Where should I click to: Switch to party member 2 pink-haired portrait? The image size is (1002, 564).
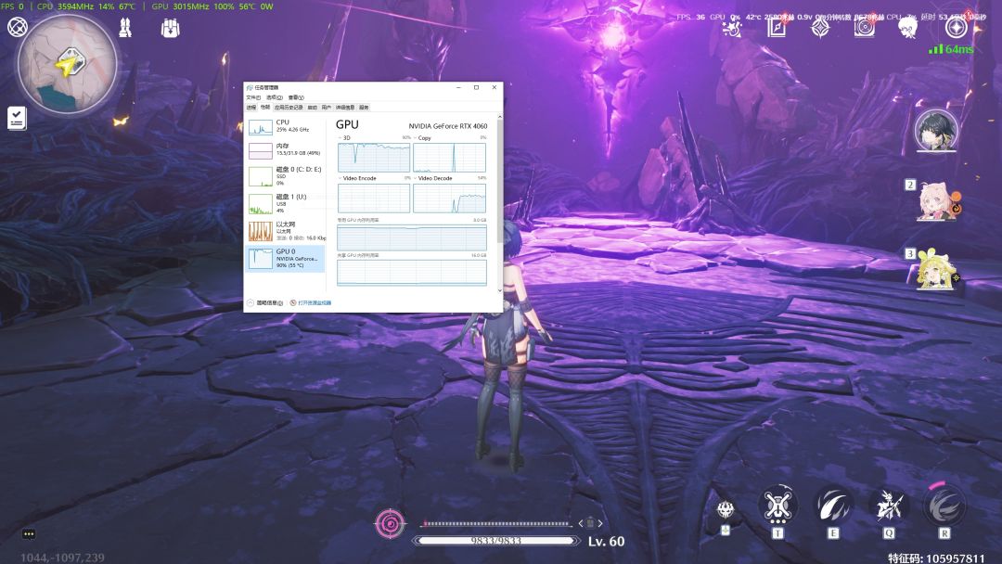(x=938, y=201)
